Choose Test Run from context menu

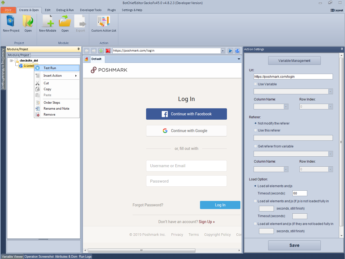click(50, 68)
